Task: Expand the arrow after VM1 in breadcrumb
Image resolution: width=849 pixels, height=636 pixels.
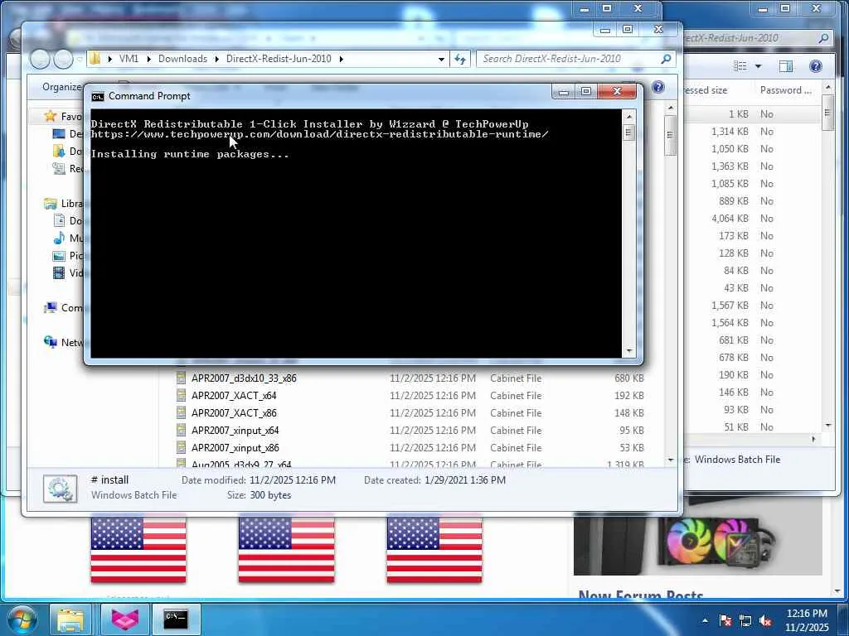Action: point(149,59)
